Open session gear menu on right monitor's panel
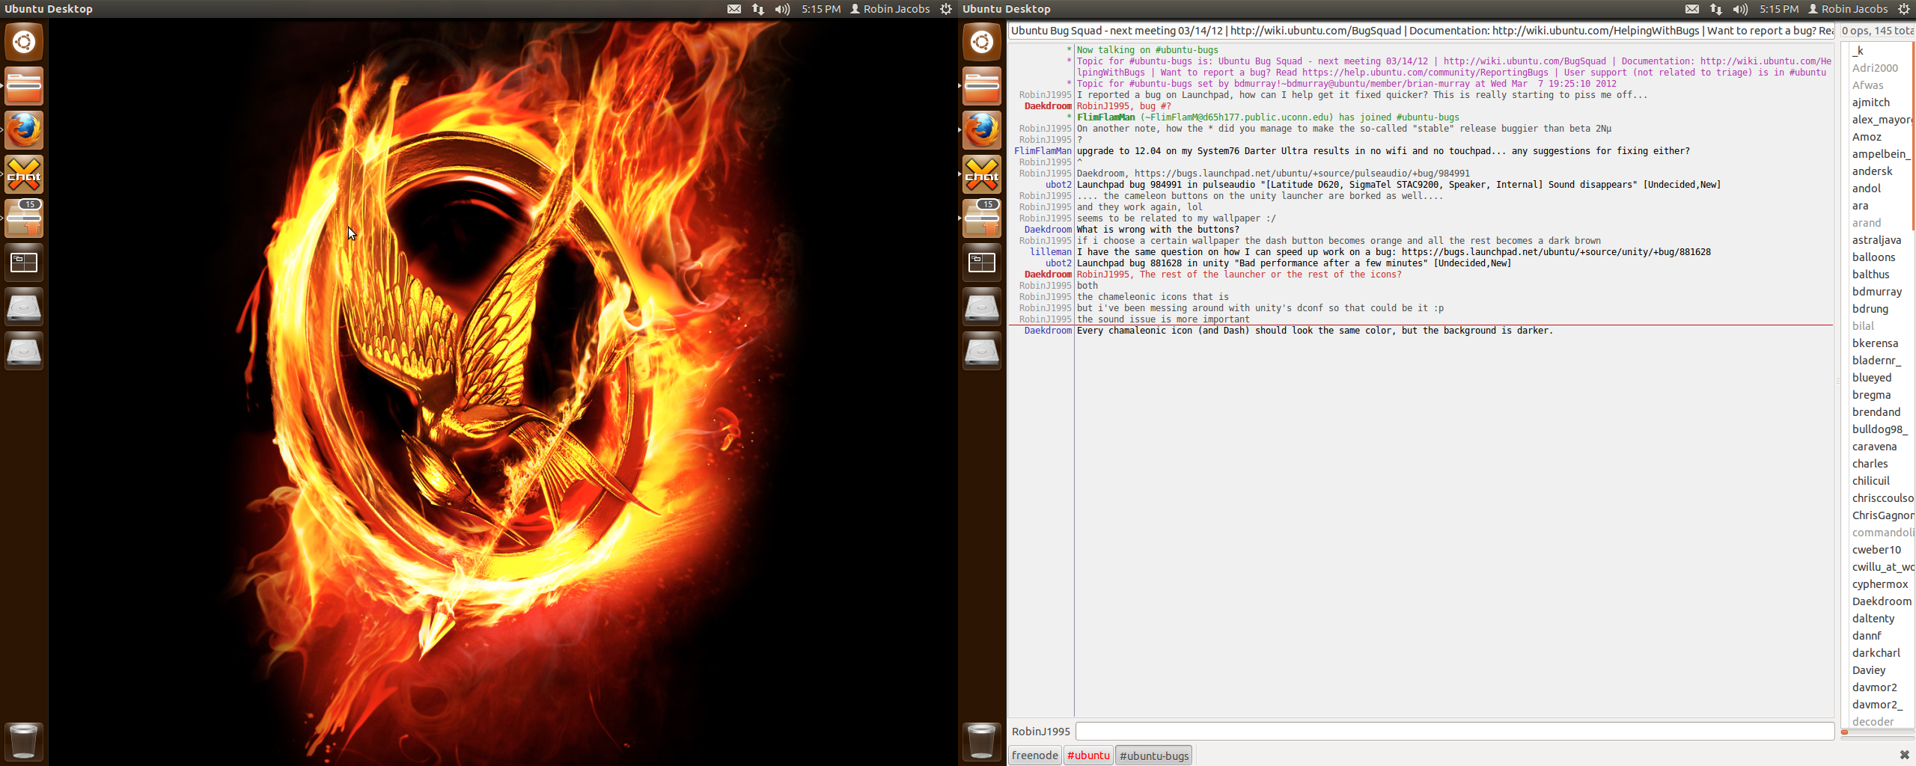The width and height of the screenshot is (1916, 766). click(x=1903, y=9)
